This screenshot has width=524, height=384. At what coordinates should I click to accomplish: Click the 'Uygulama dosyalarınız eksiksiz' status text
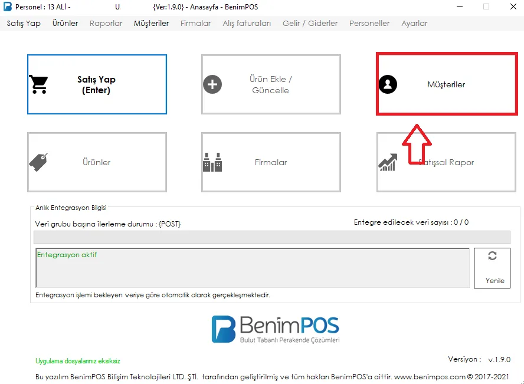(x=78, y=361)
